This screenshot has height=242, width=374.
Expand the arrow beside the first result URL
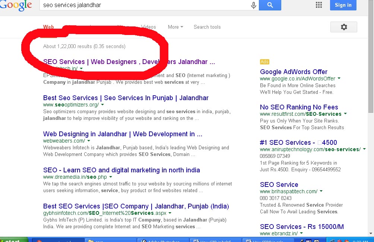pyautogui.click(x=81, y=69)
